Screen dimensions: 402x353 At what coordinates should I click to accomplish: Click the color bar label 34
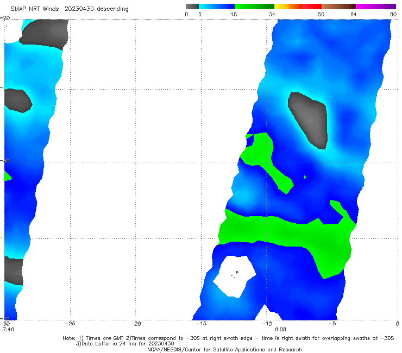coord(272,15)
